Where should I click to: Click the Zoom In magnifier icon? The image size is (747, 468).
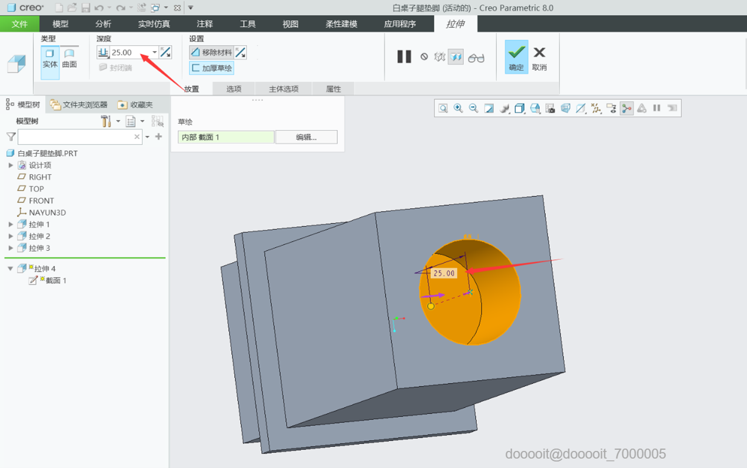459,108
